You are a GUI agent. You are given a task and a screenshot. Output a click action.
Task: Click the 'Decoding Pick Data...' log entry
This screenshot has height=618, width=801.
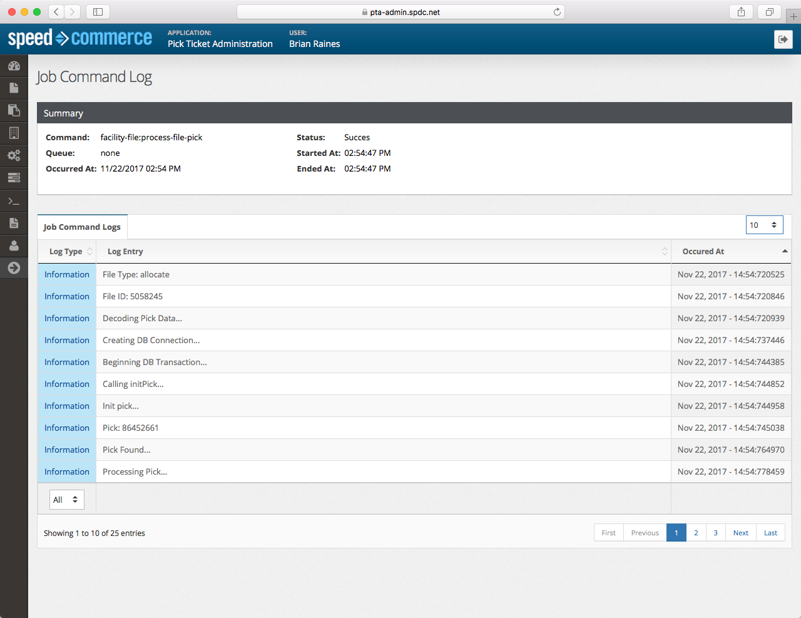(142, 318)
